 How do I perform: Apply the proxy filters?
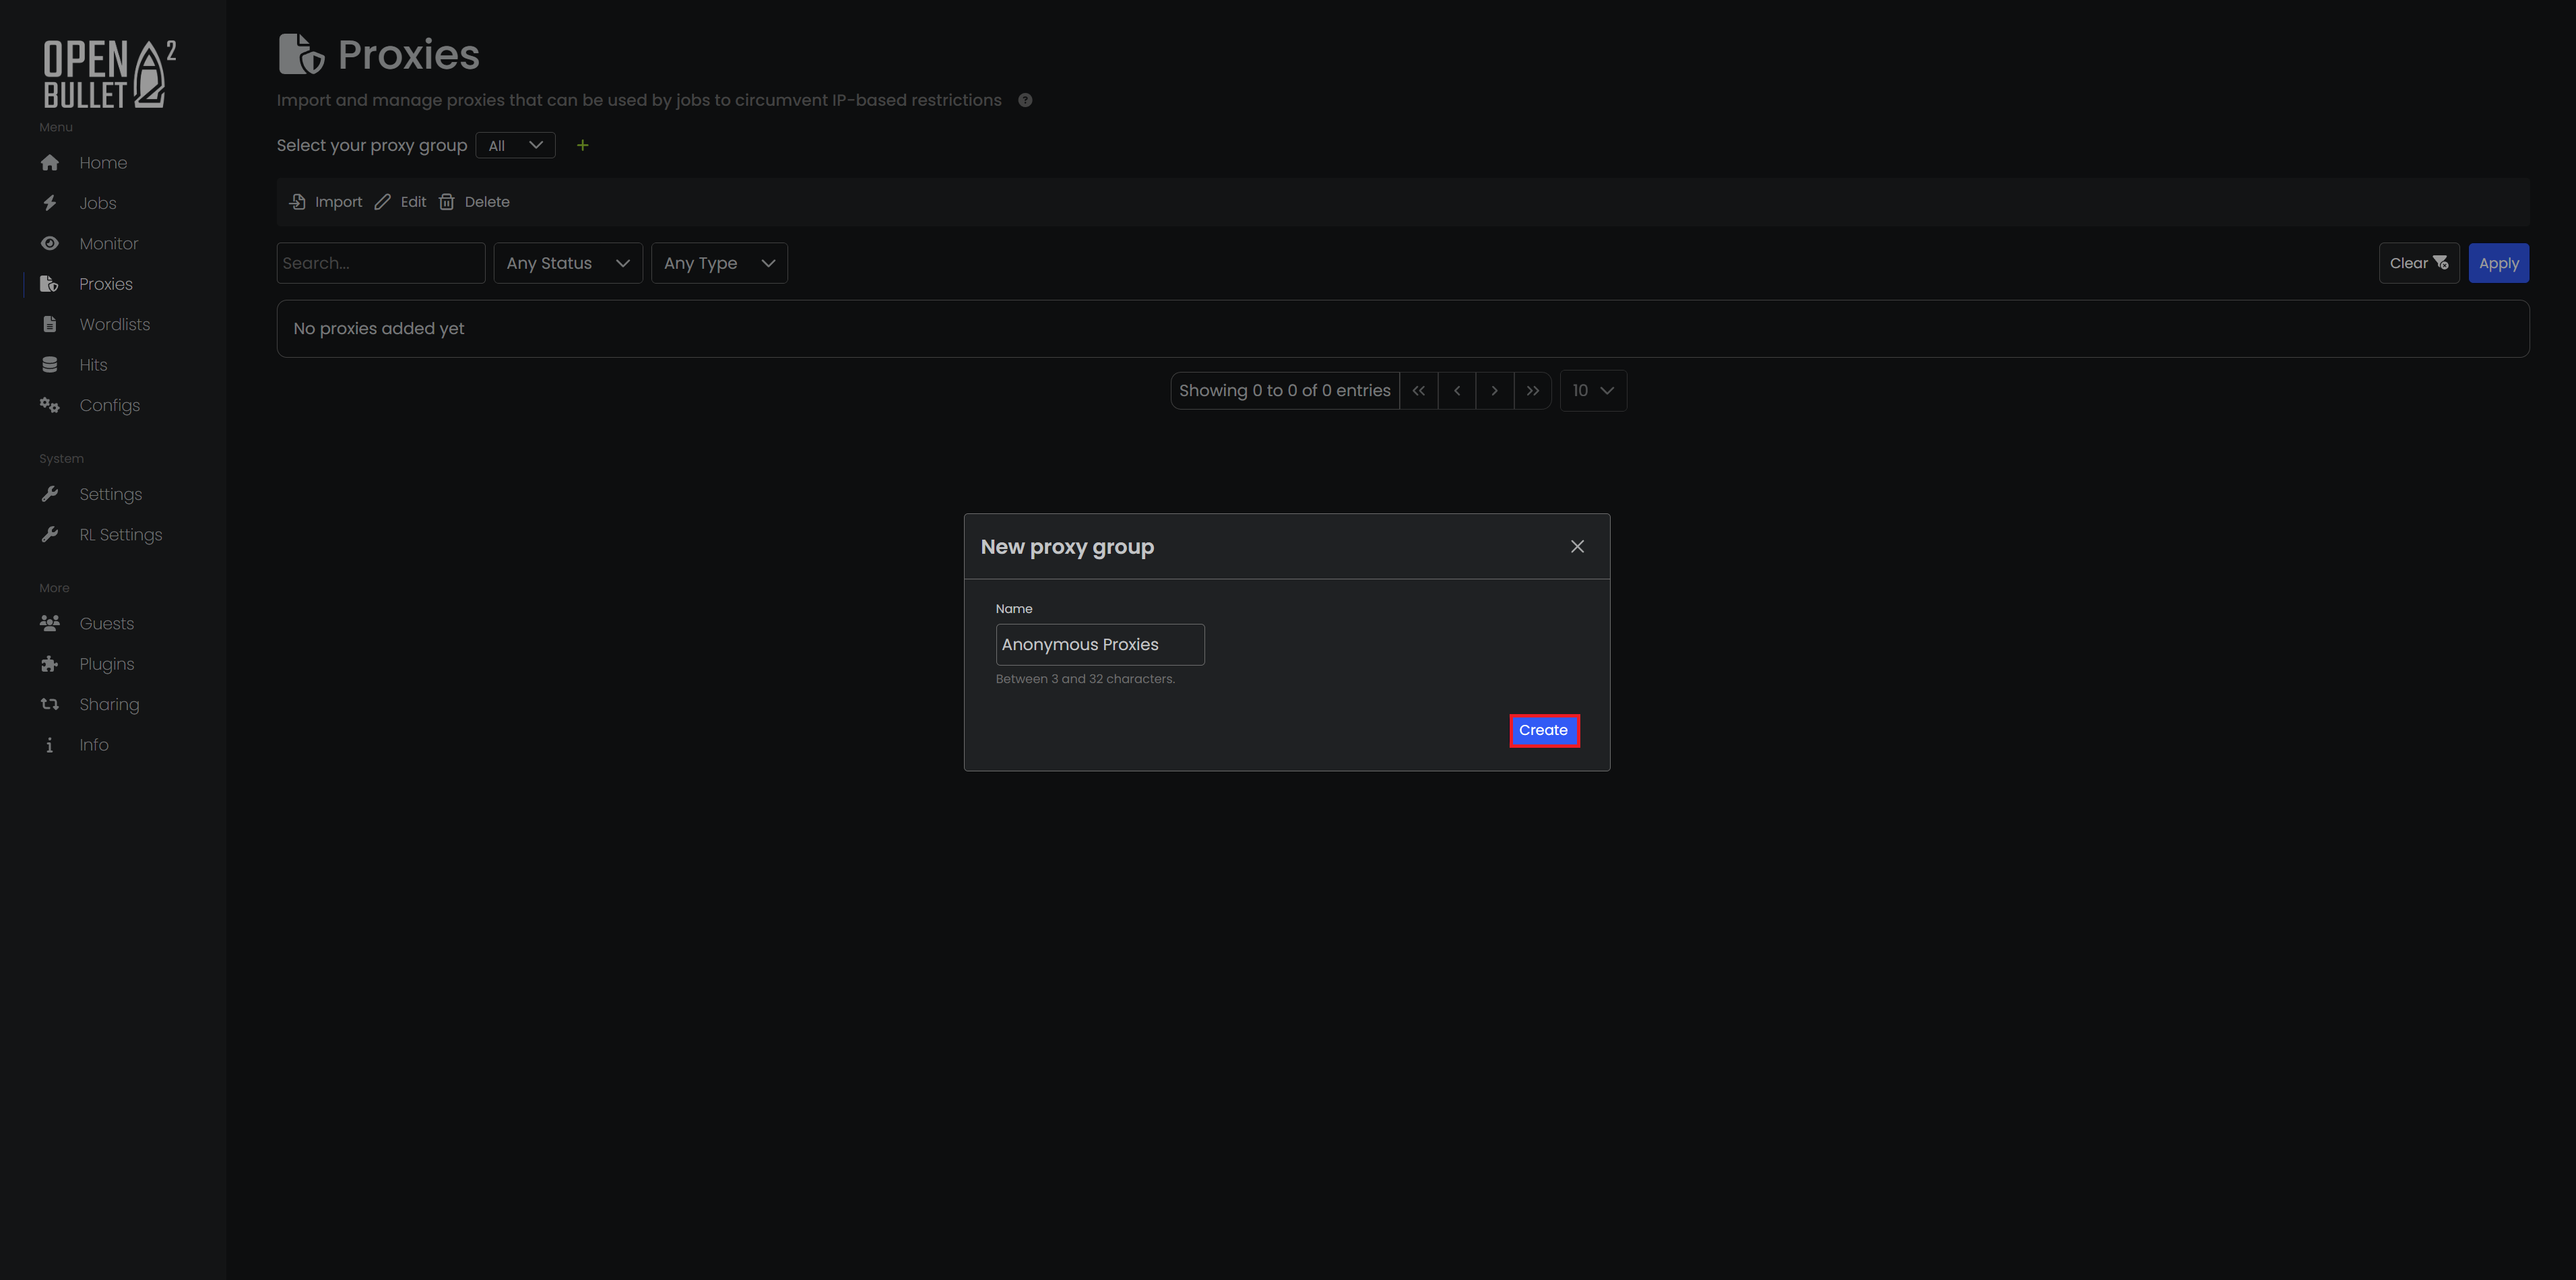click(x=2499, y=262)
